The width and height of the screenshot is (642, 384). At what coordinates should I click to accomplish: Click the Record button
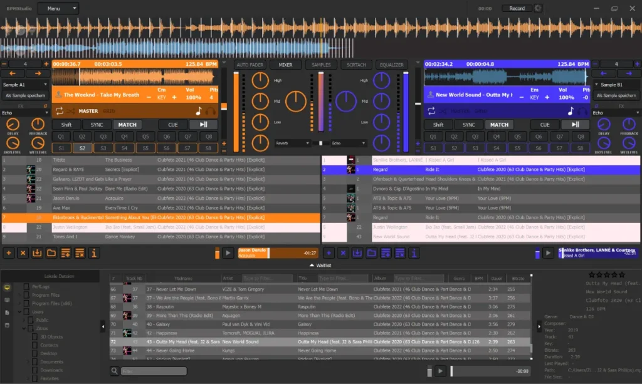[x=517, y=8]
